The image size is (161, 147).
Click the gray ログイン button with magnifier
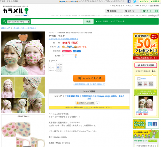pyautogui.click(x=132, y=11)
